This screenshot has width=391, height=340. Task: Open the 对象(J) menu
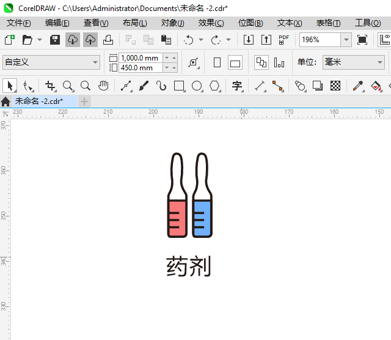coord(172,23)
